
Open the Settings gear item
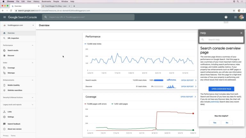11,117
